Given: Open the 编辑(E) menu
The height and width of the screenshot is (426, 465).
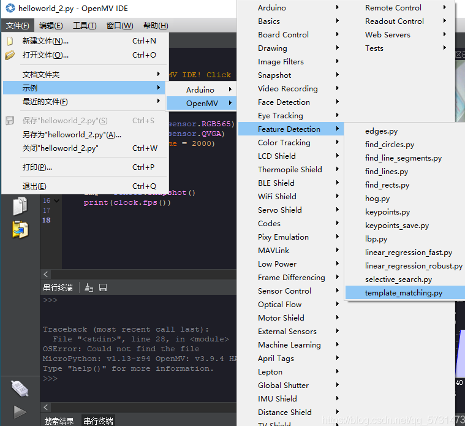Looking at the screenshot, I should [51, 26].
